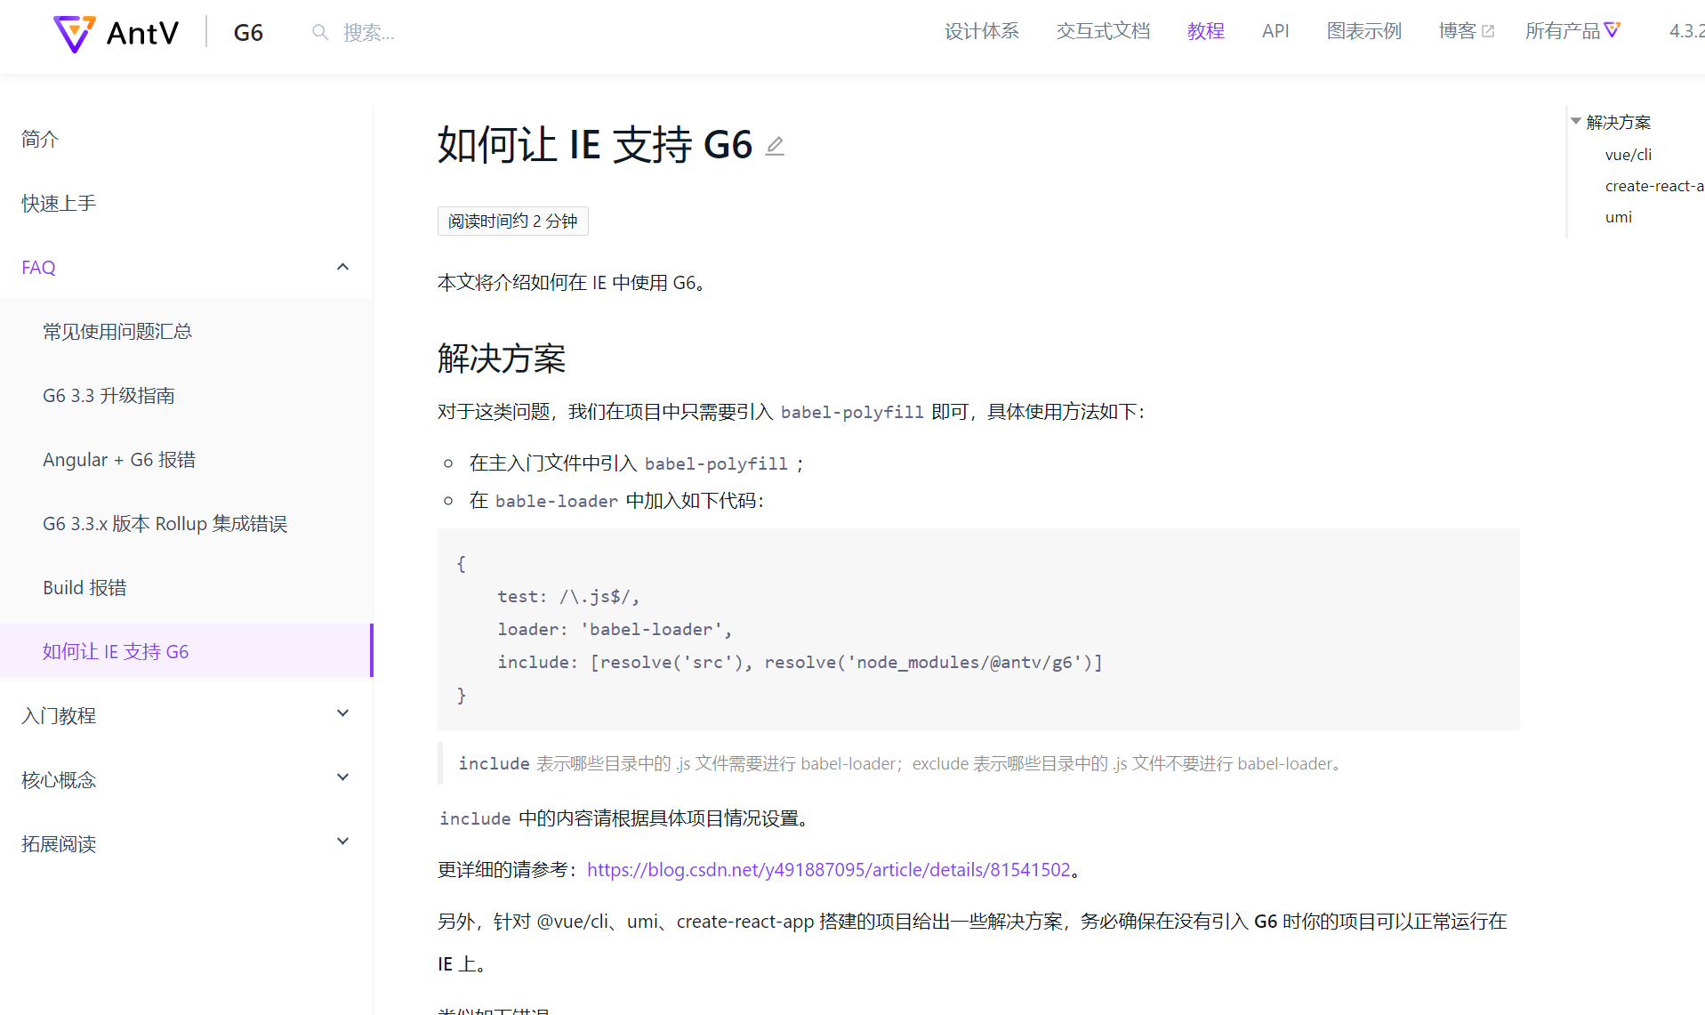Collapse the FAQ sidebar section
Screen dimensions: 1705x1015
coord(342,267)
